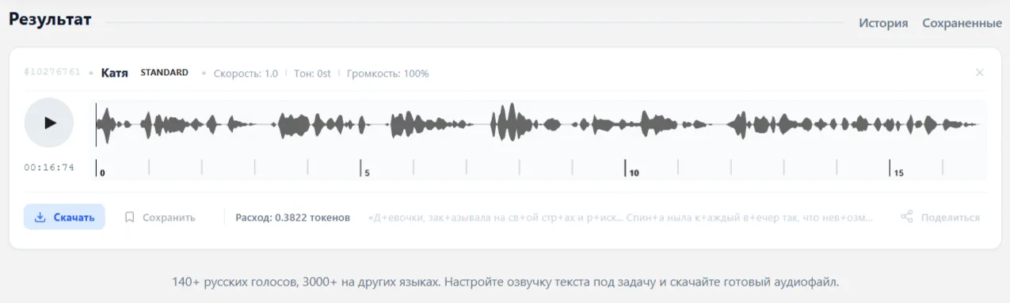Click the Расход: 0.3822 токенов text
Image resolution: width=1010 pixels, height=303 pixels.
[x=292, y=217]
